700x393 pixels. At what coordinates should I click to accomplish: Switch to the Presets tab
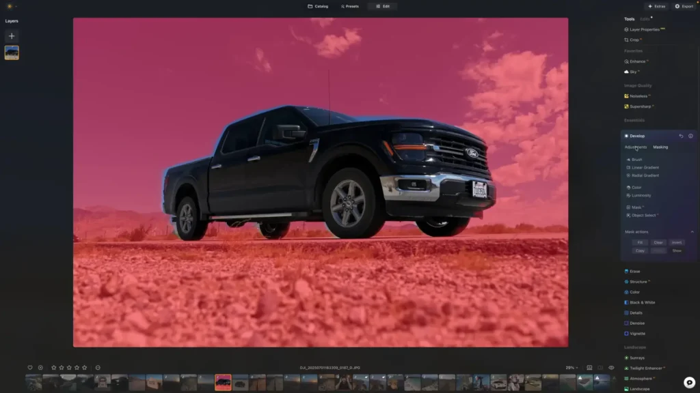[x=349, y=6]
